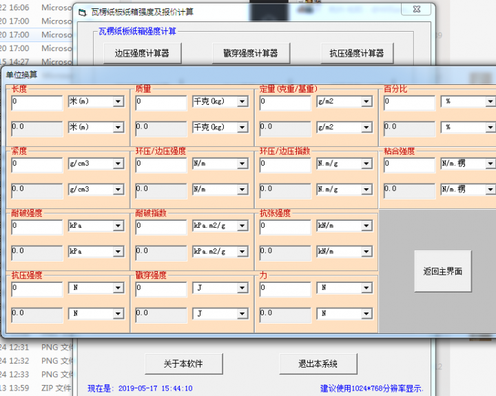
Task: Open the 边压强度计算器 calculator
Action: pyautogui.click(x=142, y=53)
